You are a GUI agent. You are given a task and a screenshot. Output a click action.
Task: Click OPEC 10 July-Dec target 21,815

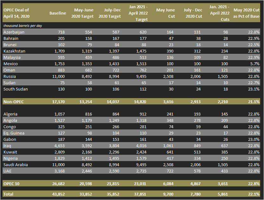113,184
